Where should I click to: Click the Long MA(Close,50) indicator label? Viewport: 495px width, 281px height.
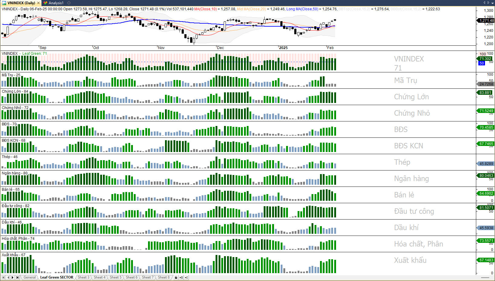pyautogui.click(x=302, y=9)
